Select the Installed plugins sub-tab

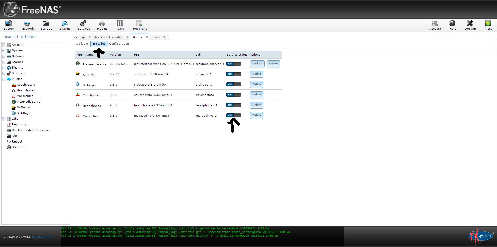pos(99,44)
